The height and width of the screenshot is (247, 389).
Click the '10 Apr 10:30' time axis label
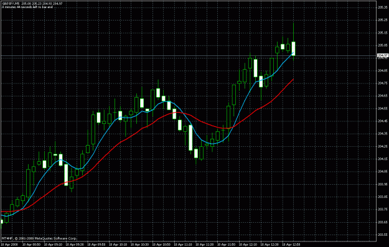(139, 245)
